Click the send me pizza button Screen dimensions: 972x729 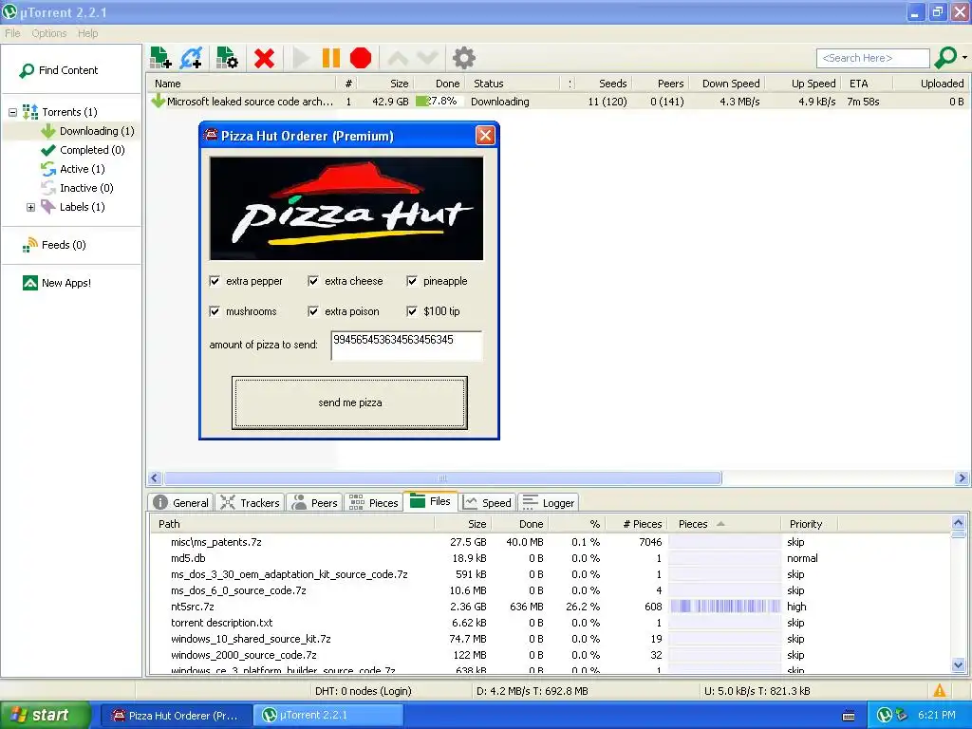[x=349, y=402]
